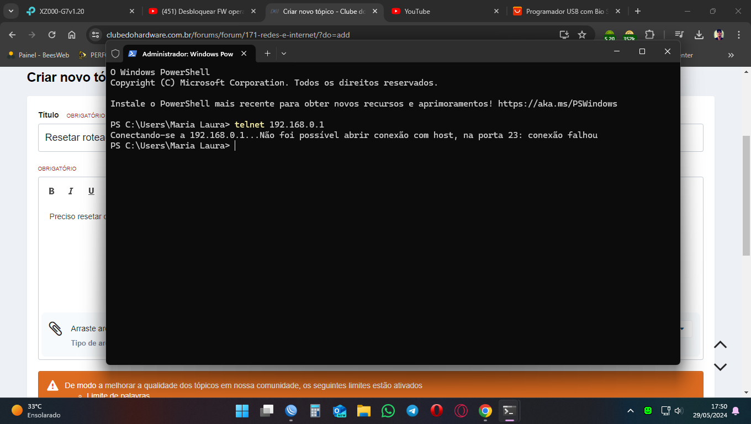Open the red Opera browser from the taskbar
Image resolution: width=751 pixels, height=424 pixels.
[x=437, y=411]
